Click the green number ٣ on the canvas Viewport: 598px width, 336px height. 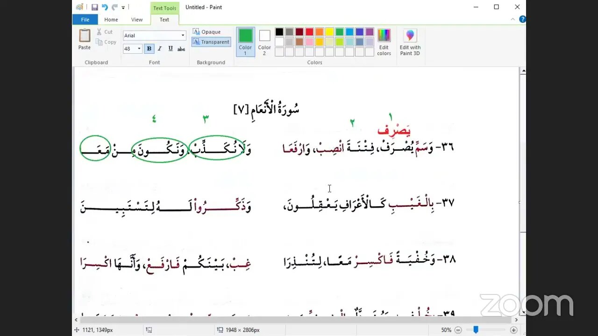coord(205,119)
